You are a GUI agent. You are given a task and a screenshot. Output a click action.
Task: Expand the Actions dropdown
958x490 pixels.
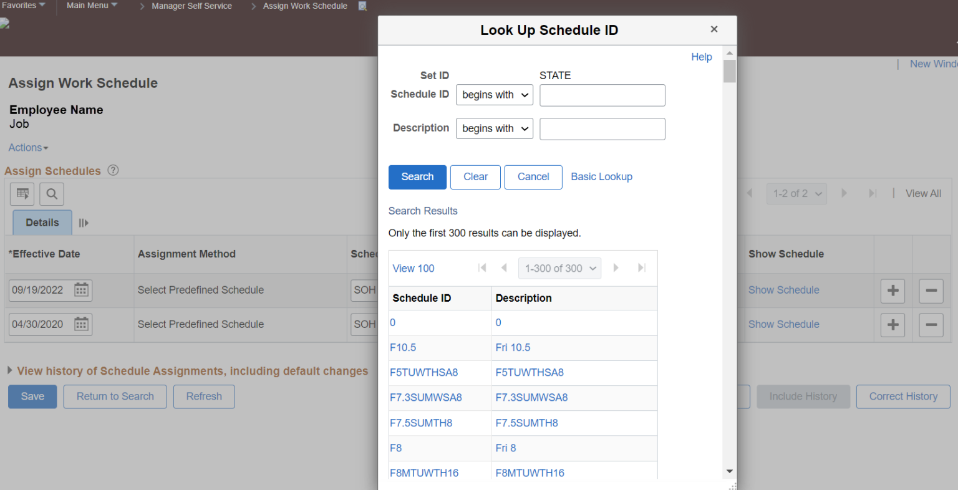pyautogui.click(x=27, y=147)
